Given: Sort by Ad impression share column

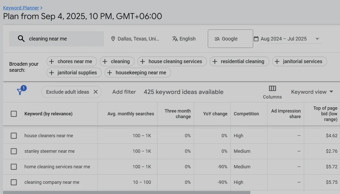Looking at the screenshot, I should tap(286, 114).
